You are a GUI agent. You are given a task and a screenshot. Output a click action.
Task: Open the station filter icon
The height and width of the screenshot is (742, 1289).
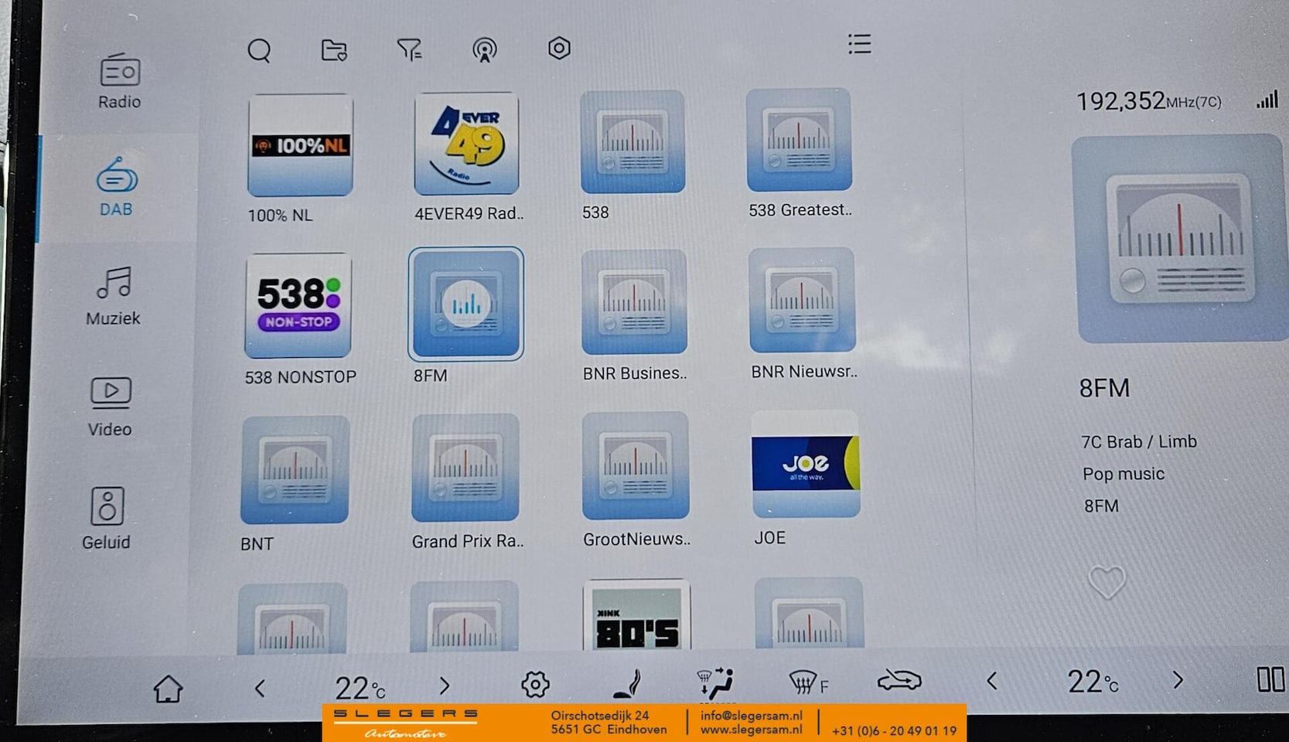coord(409,50)
